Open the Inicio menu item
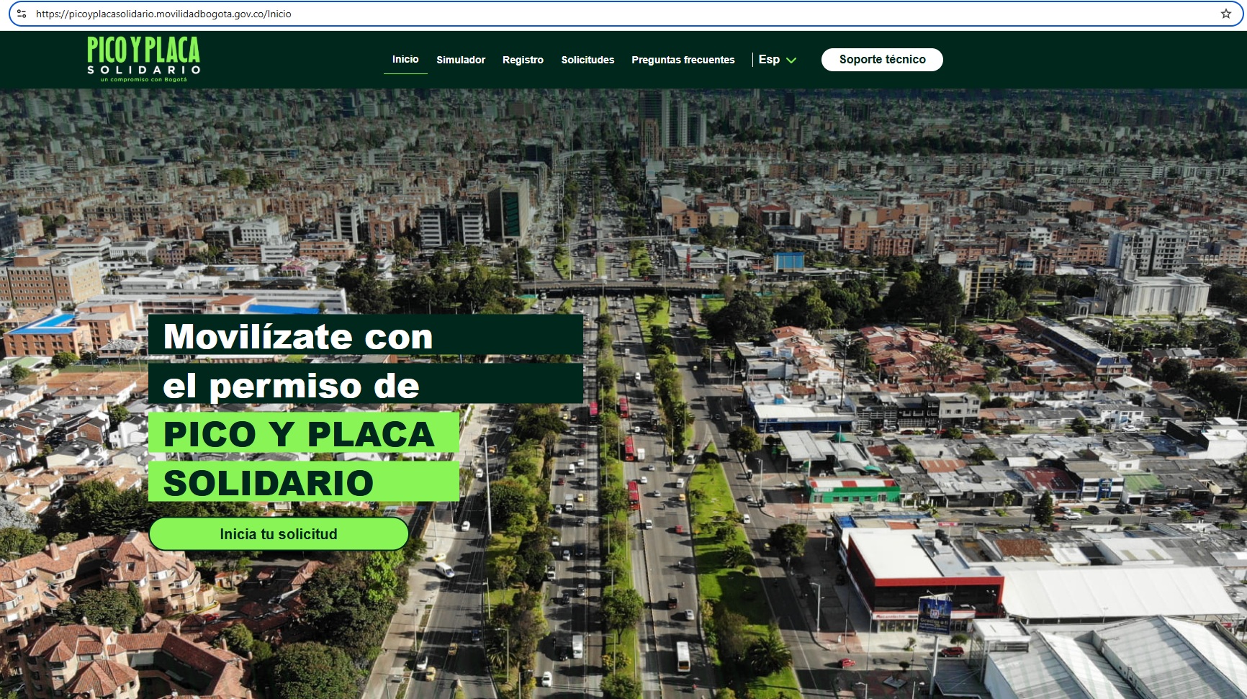Viewport: 1247px width, 699px height. 405,59
